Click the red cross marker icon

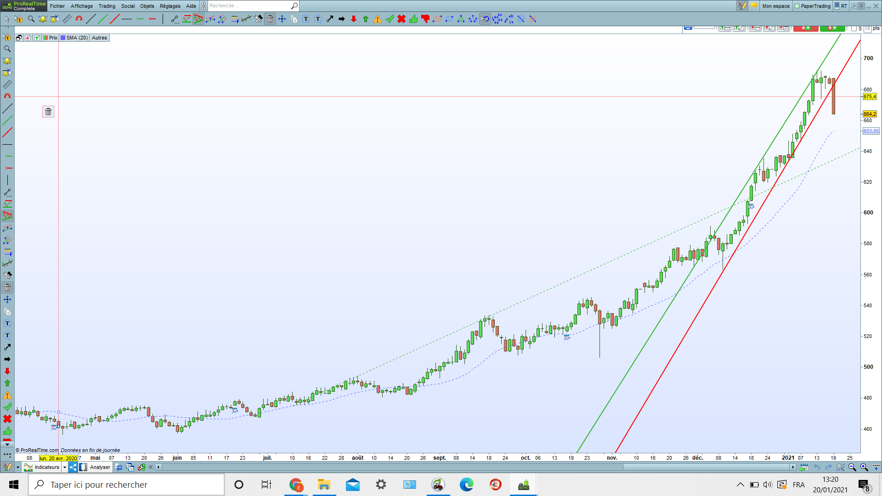(401, 19)
